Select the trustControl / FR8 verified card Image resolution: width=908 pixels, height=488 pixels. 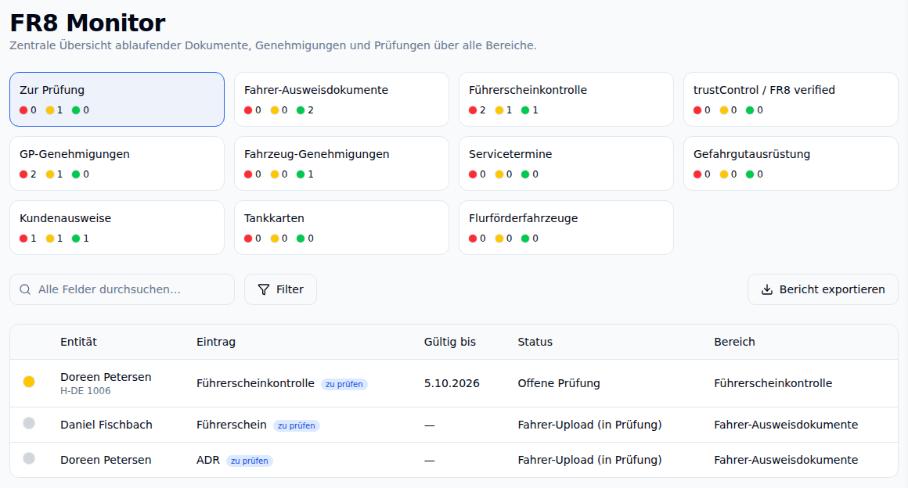tap(791, 99)
